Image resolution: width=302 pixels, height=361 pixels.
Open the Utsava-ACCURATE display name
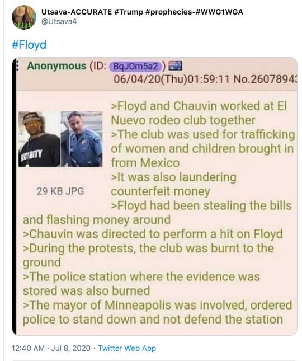77,12
